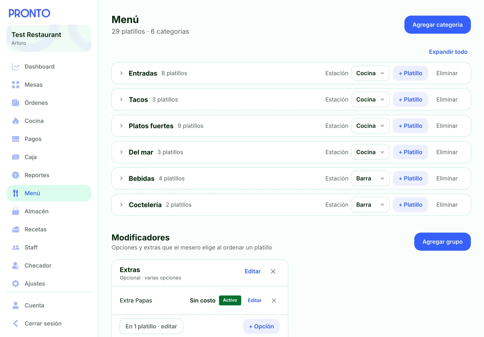Viewport: 484px width, 337px height.
Task: Open the Bebidas station dropdown showing Barra
Action: (370, 178)
